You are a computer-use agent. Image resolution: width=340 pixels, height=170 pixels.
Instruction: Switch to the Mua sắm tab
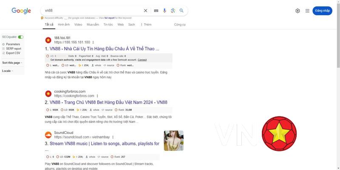point(93,25)
